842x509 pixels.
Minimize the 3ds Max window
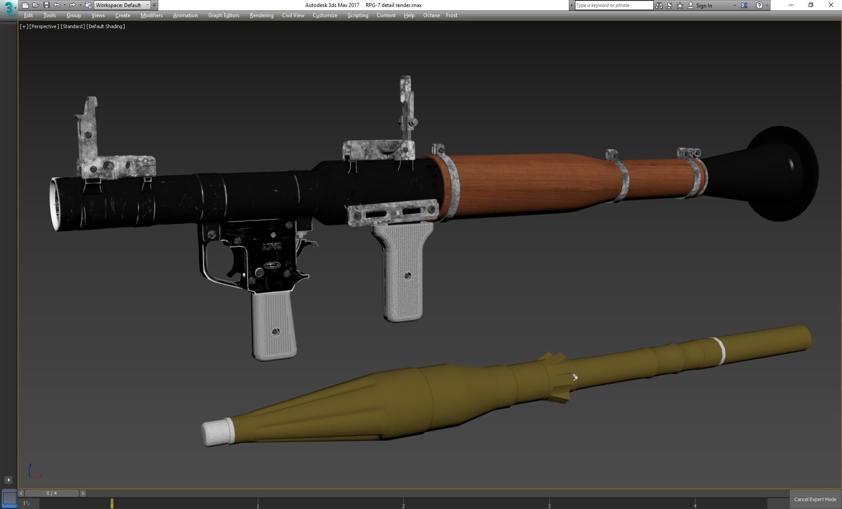791,5
